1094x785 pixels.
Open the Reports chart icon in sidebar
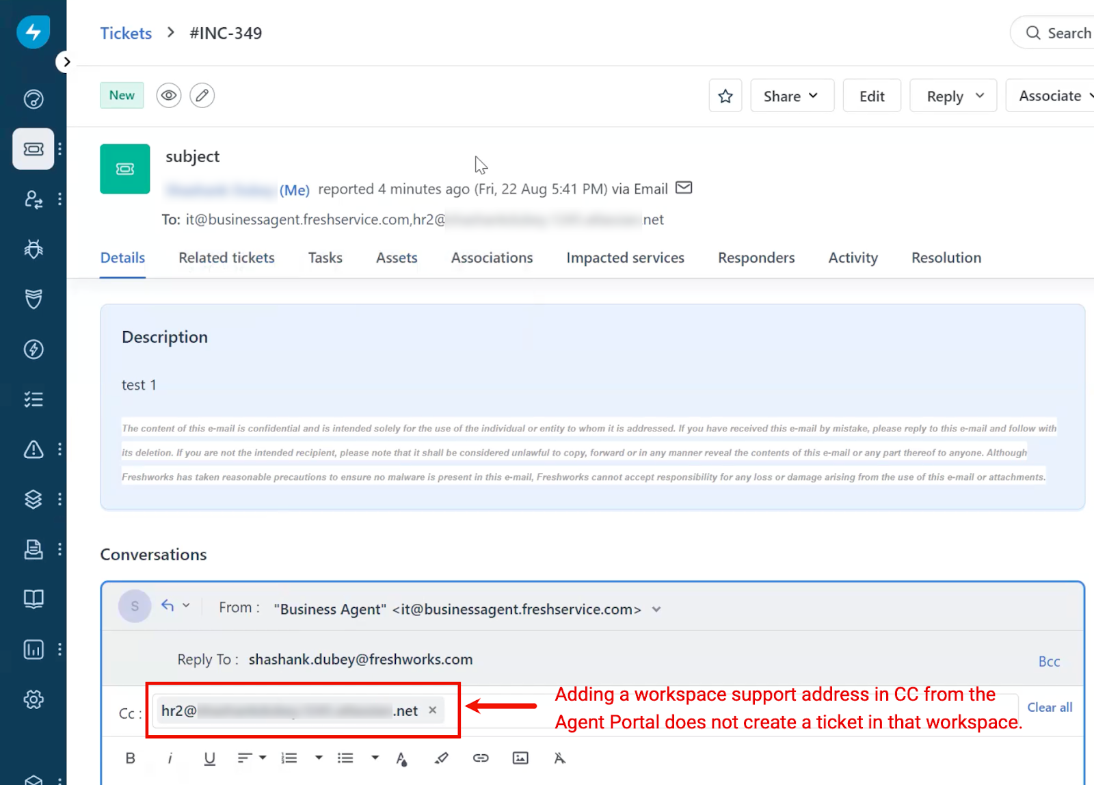point(34,649)
